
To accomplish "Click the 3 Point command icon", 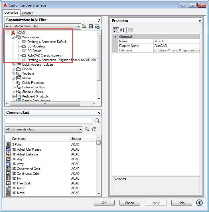I will pos(8,144).
